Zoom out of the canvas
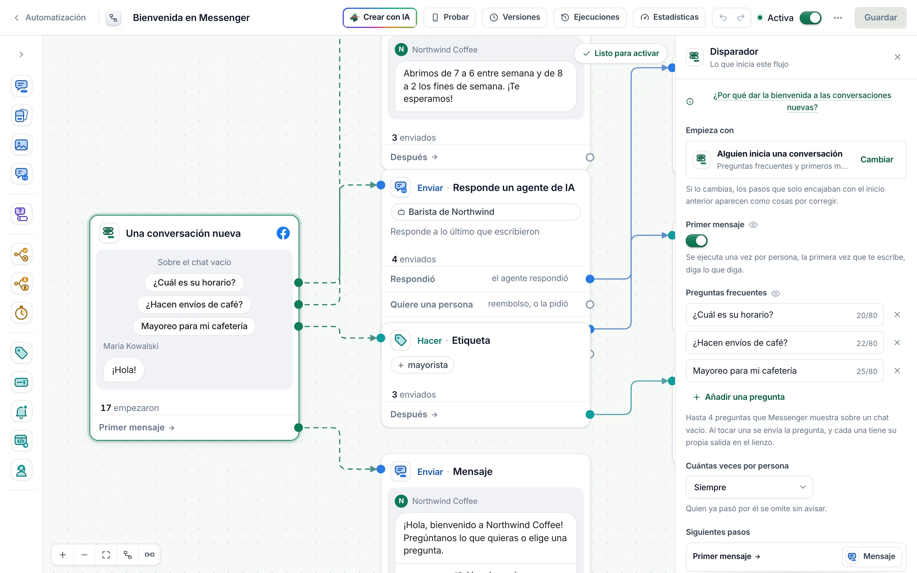The width and height of the screenshot is (917, 573). tap(84, 555)
